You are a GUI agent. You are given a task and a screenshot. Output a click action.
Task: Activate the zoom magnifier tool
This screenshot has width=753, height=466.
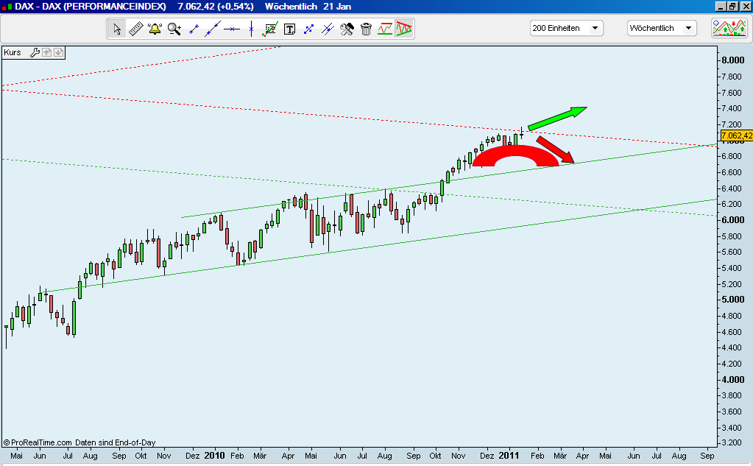pyautogui.click(x=173, y=29)
